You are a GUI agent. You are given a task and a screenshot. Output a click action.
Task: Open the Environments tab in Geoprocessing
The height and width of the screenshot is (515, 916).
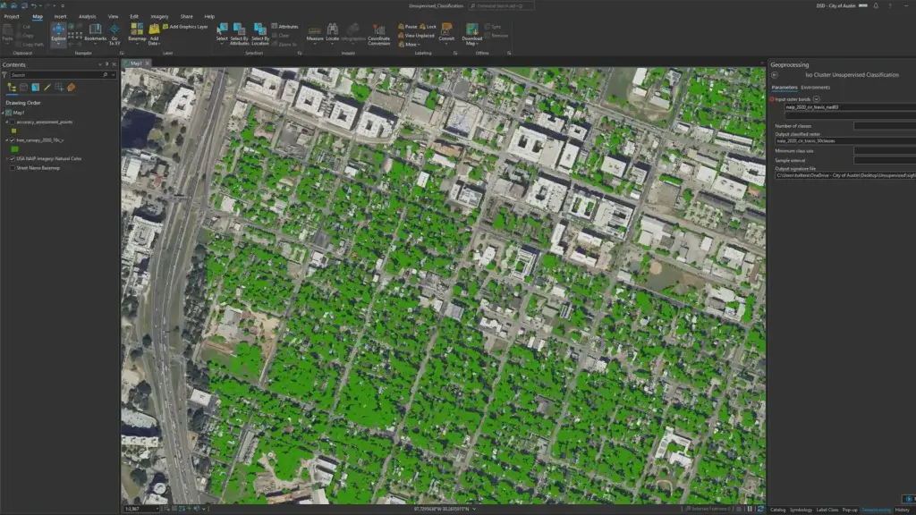[816, 88]
